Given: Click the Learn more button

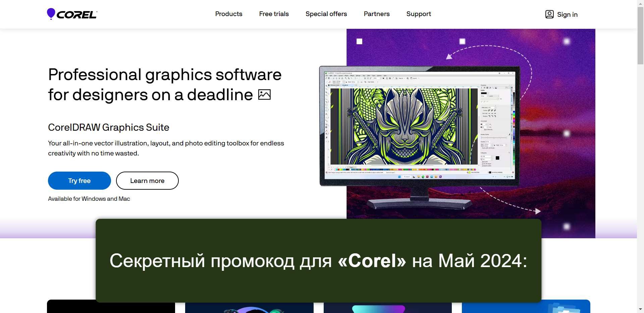Looking at the screenshot, I should tap(147, 181).
